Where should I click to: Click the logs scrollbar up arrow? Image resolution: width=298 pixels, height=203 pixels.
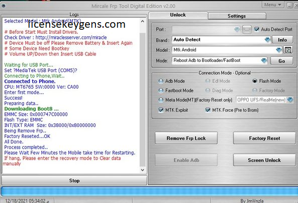click(143, 22)
